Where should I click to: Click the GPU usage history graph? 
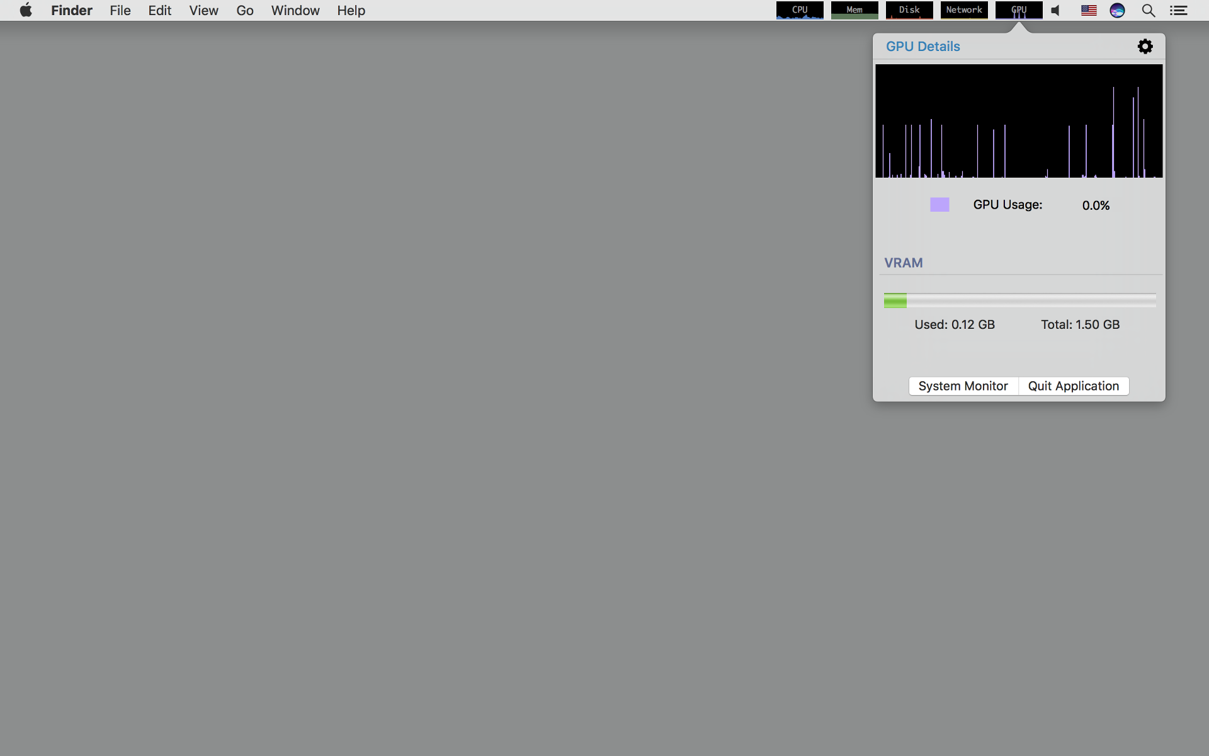click(x=1019, y=121)
